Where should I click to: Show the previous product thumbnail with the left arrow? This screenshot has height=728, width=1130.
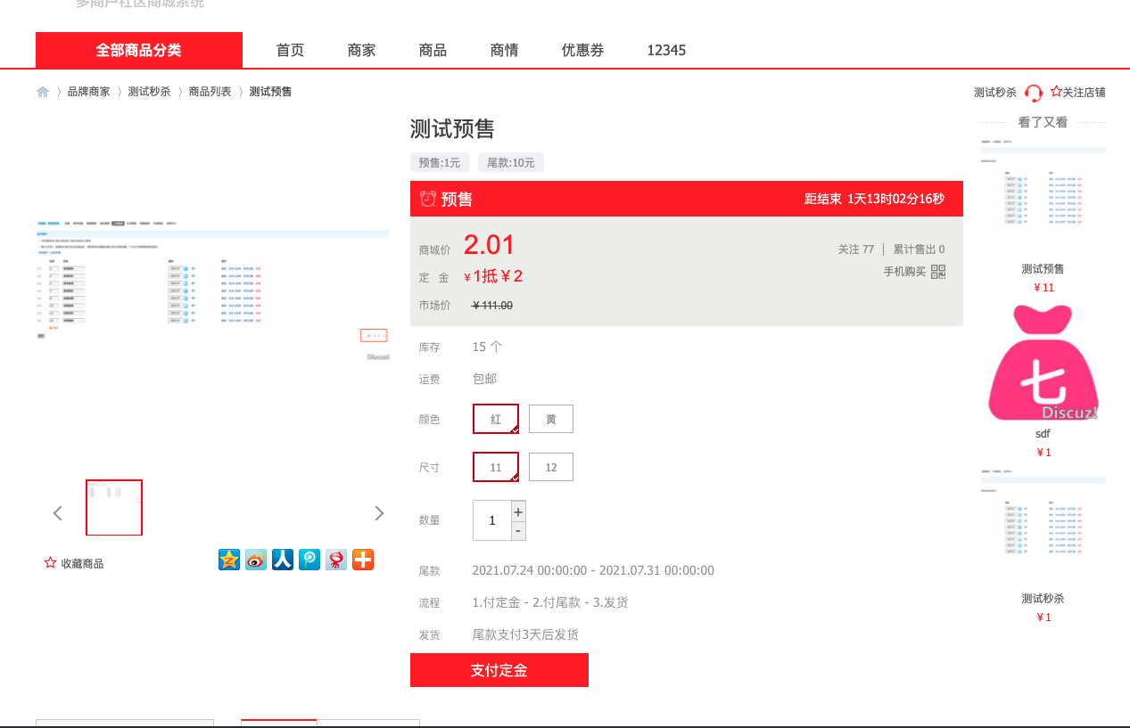(58, 513)
